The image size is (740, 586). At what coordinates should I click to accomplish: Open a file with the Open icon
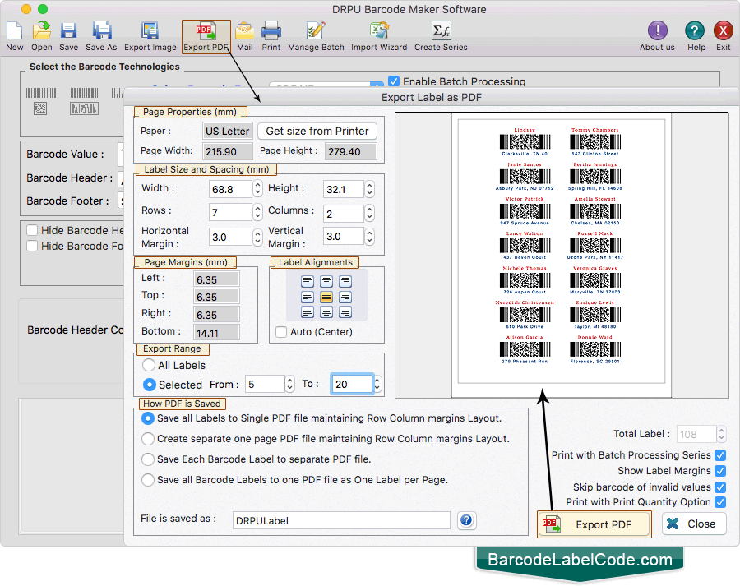pyautogui.click(x=42, y=36)
